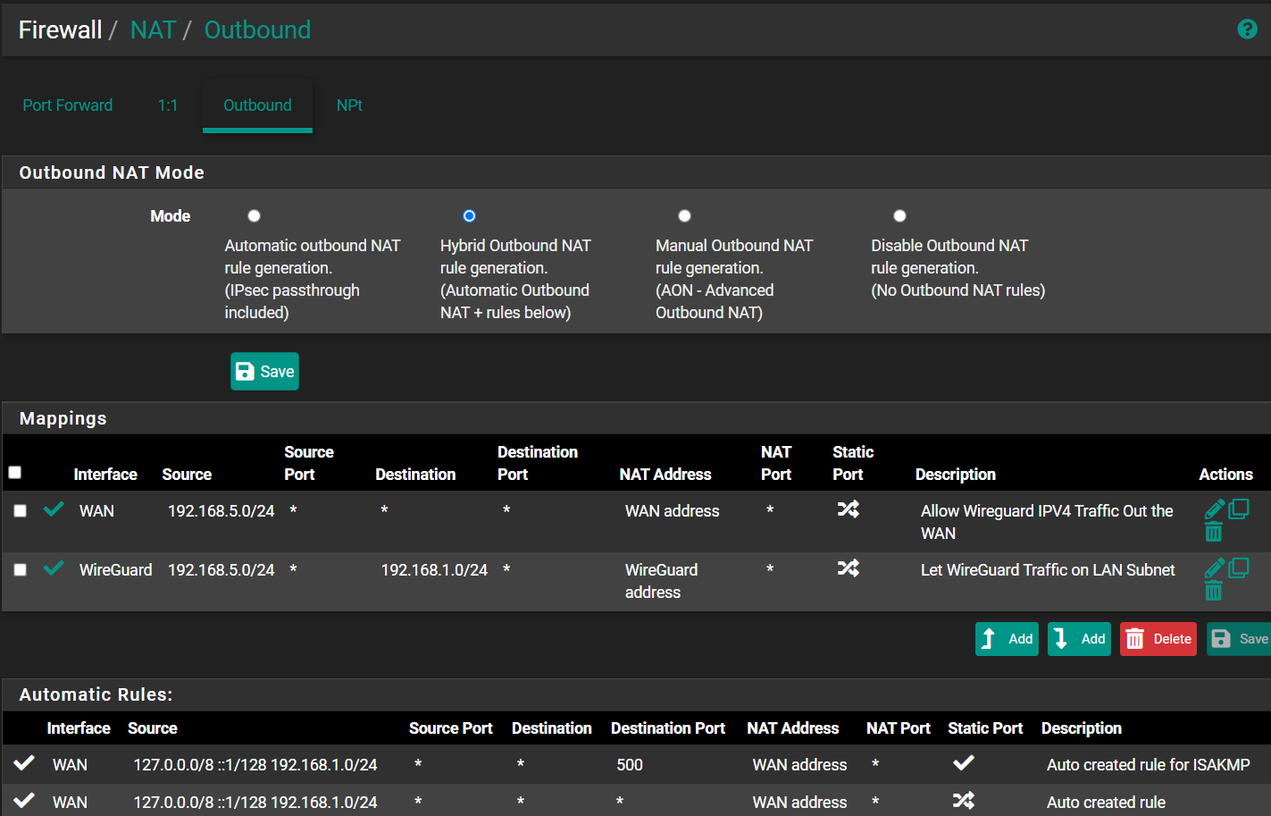Screen dimensions: 1271x816
Task: Switch to the Port Forward tab
Action: point(68,105)
